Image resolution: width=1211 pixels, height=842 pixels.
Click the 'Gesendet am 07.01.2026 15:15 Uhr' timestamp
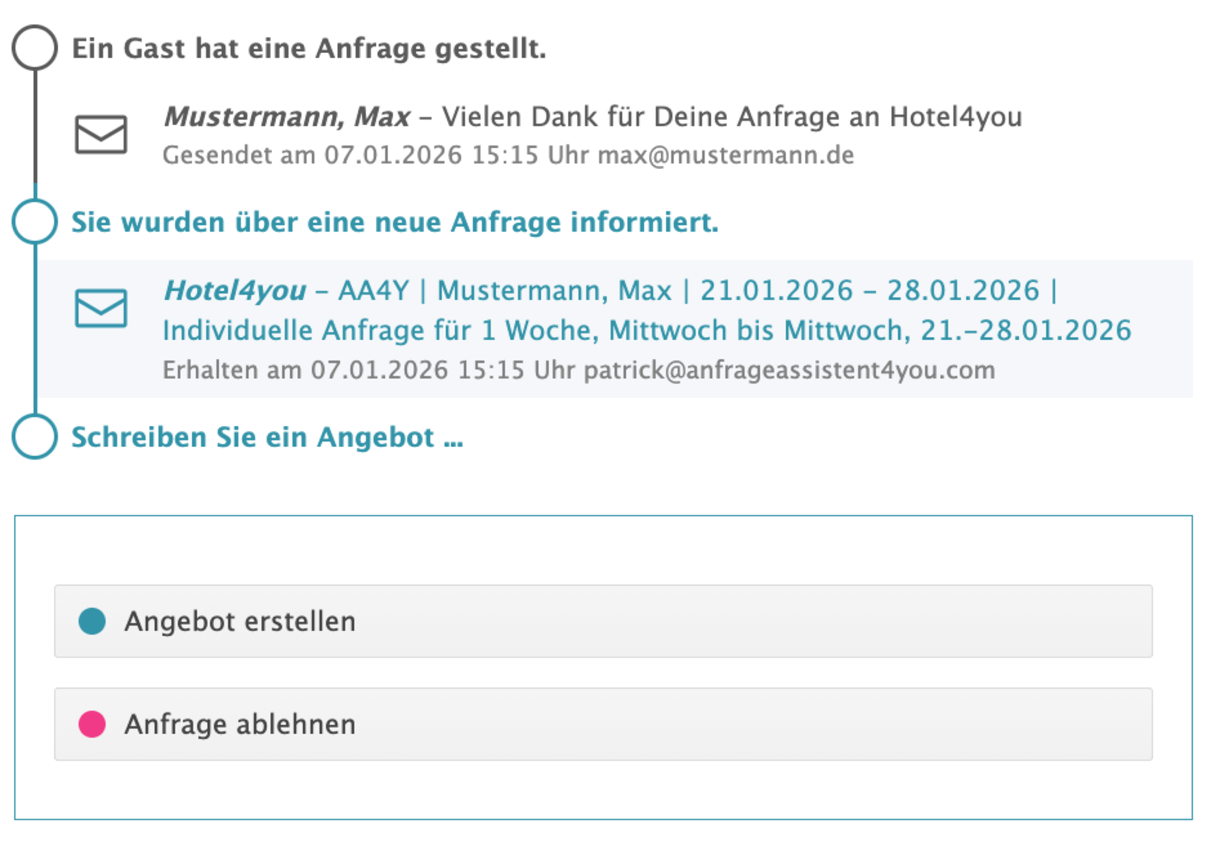point(376,155)
